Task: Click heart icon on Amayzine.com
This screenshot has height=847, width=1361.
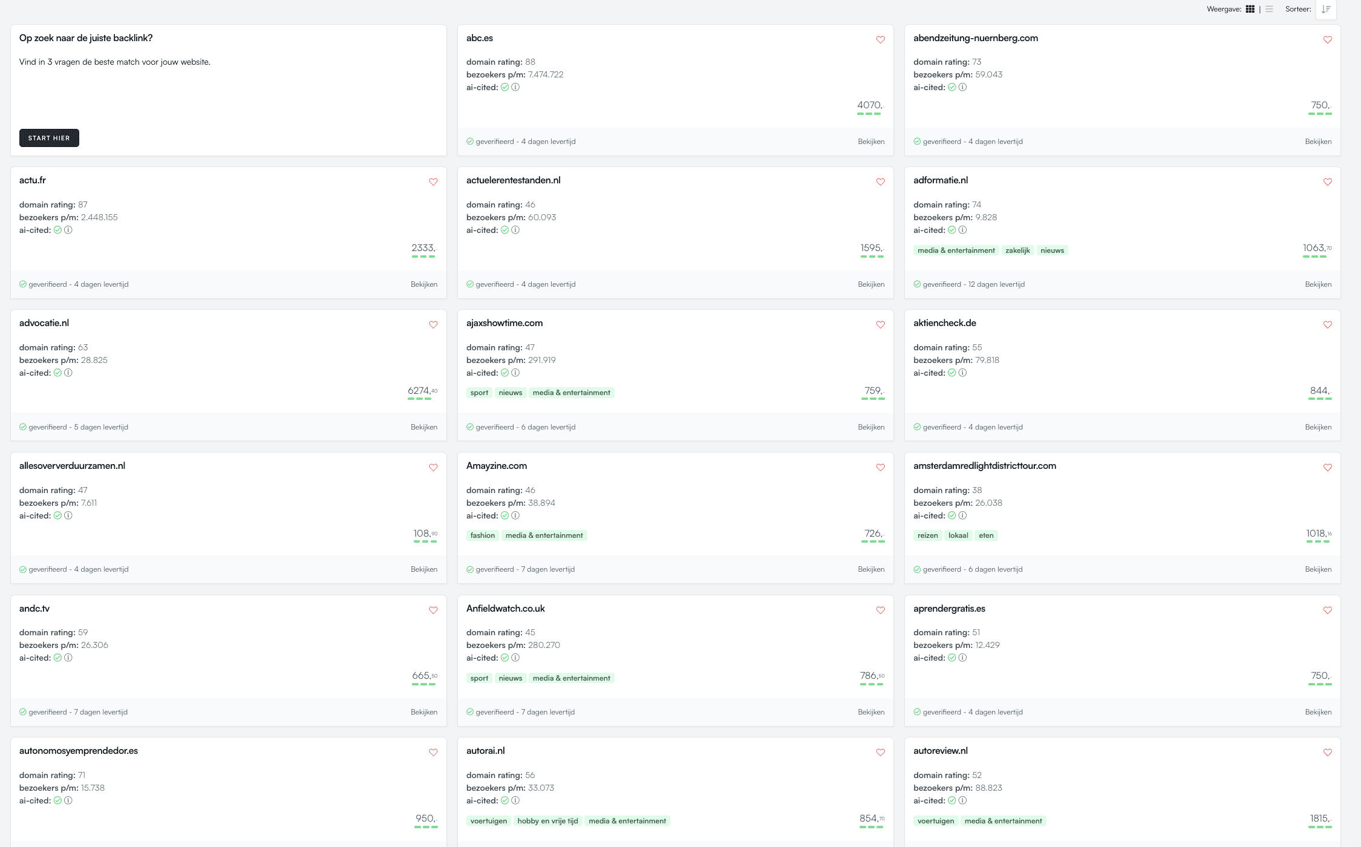Action: click(880, 468)
